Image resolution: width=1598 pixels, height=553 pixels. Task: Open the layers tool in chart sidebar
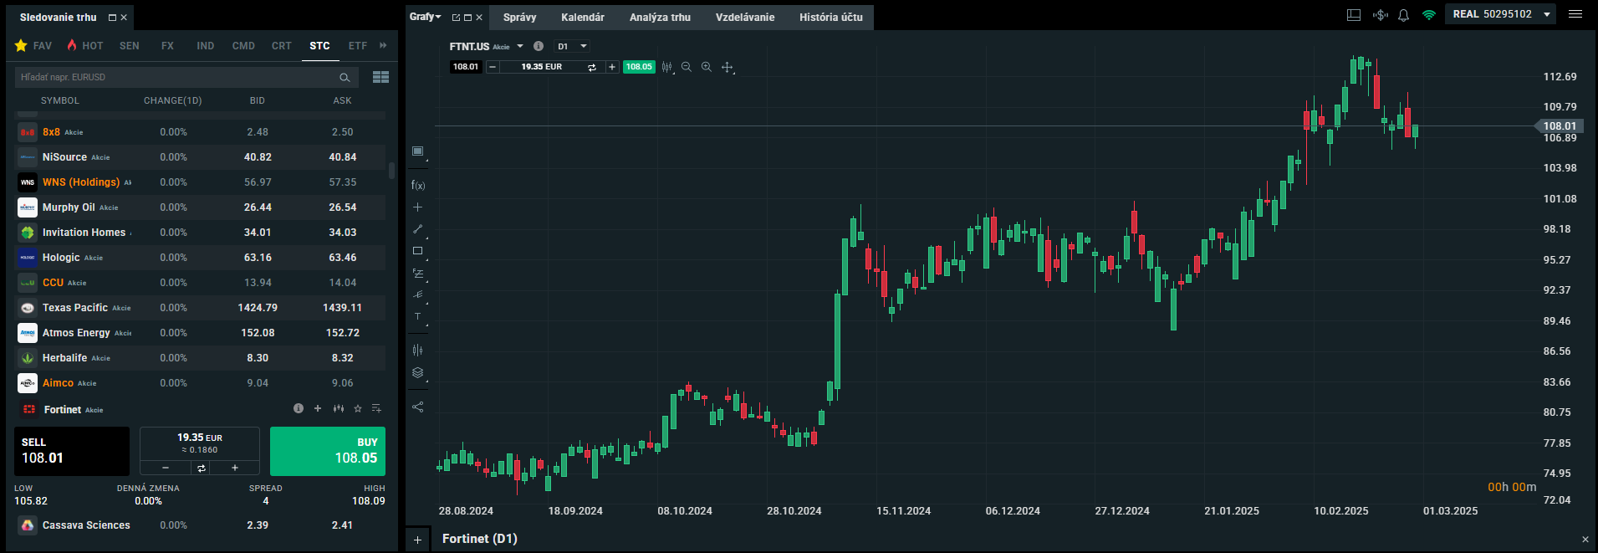pos(418,373)
